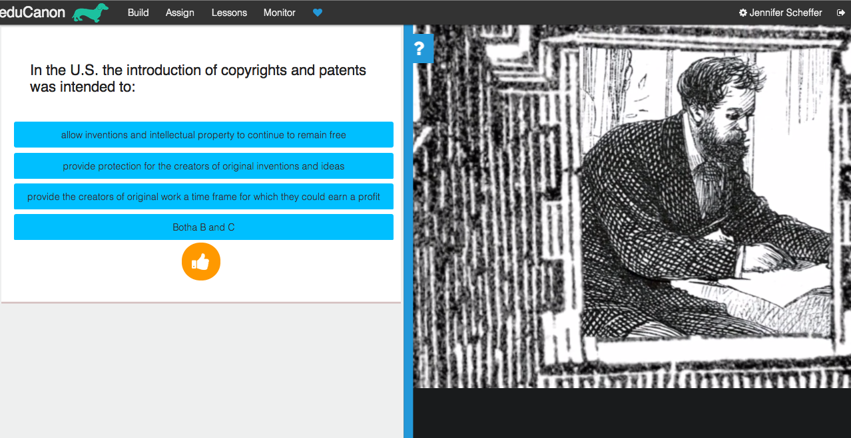Go to the Assign section

[x=180, y=13]
